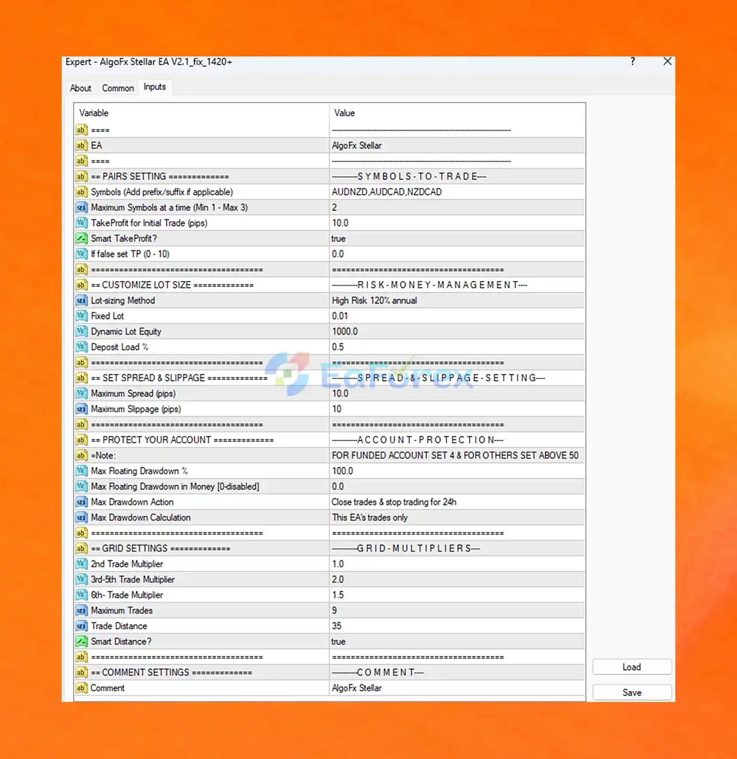The height and width of the screenshot is (759, 737).
Task: Click the icon for Maximum Slippage (pips)
Action: tap(82, 409)
